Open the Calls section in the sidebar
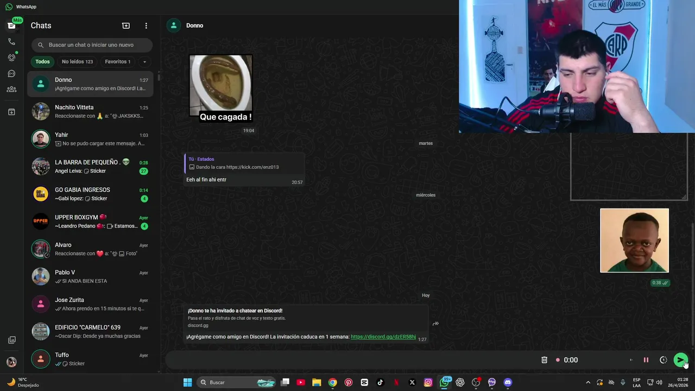The image size is (695, 391). click(11, 42)
